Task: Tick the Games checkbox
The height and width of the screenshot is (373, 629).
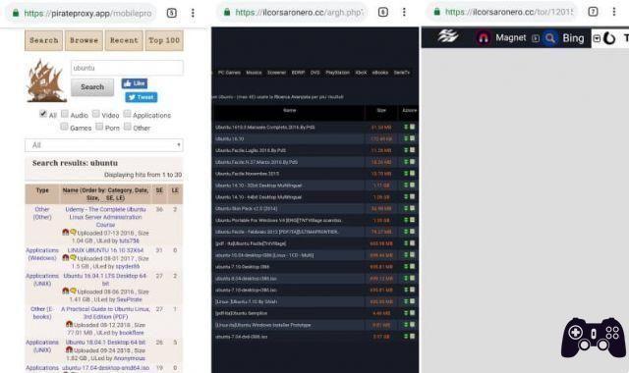Action: click(x=64, y=127)
